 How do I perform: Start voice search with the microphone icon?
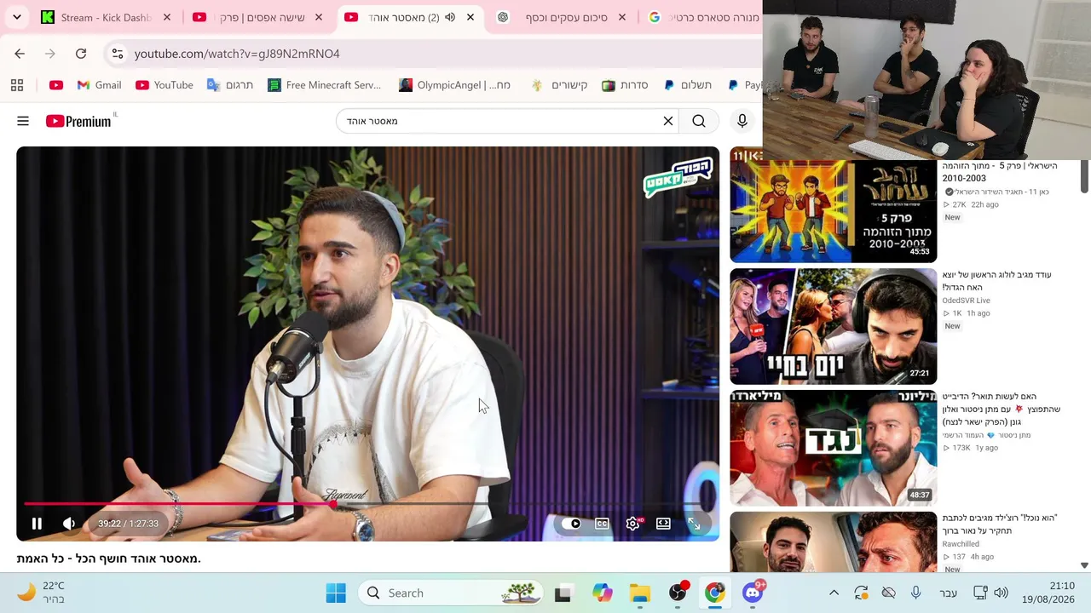click(742, 121)
